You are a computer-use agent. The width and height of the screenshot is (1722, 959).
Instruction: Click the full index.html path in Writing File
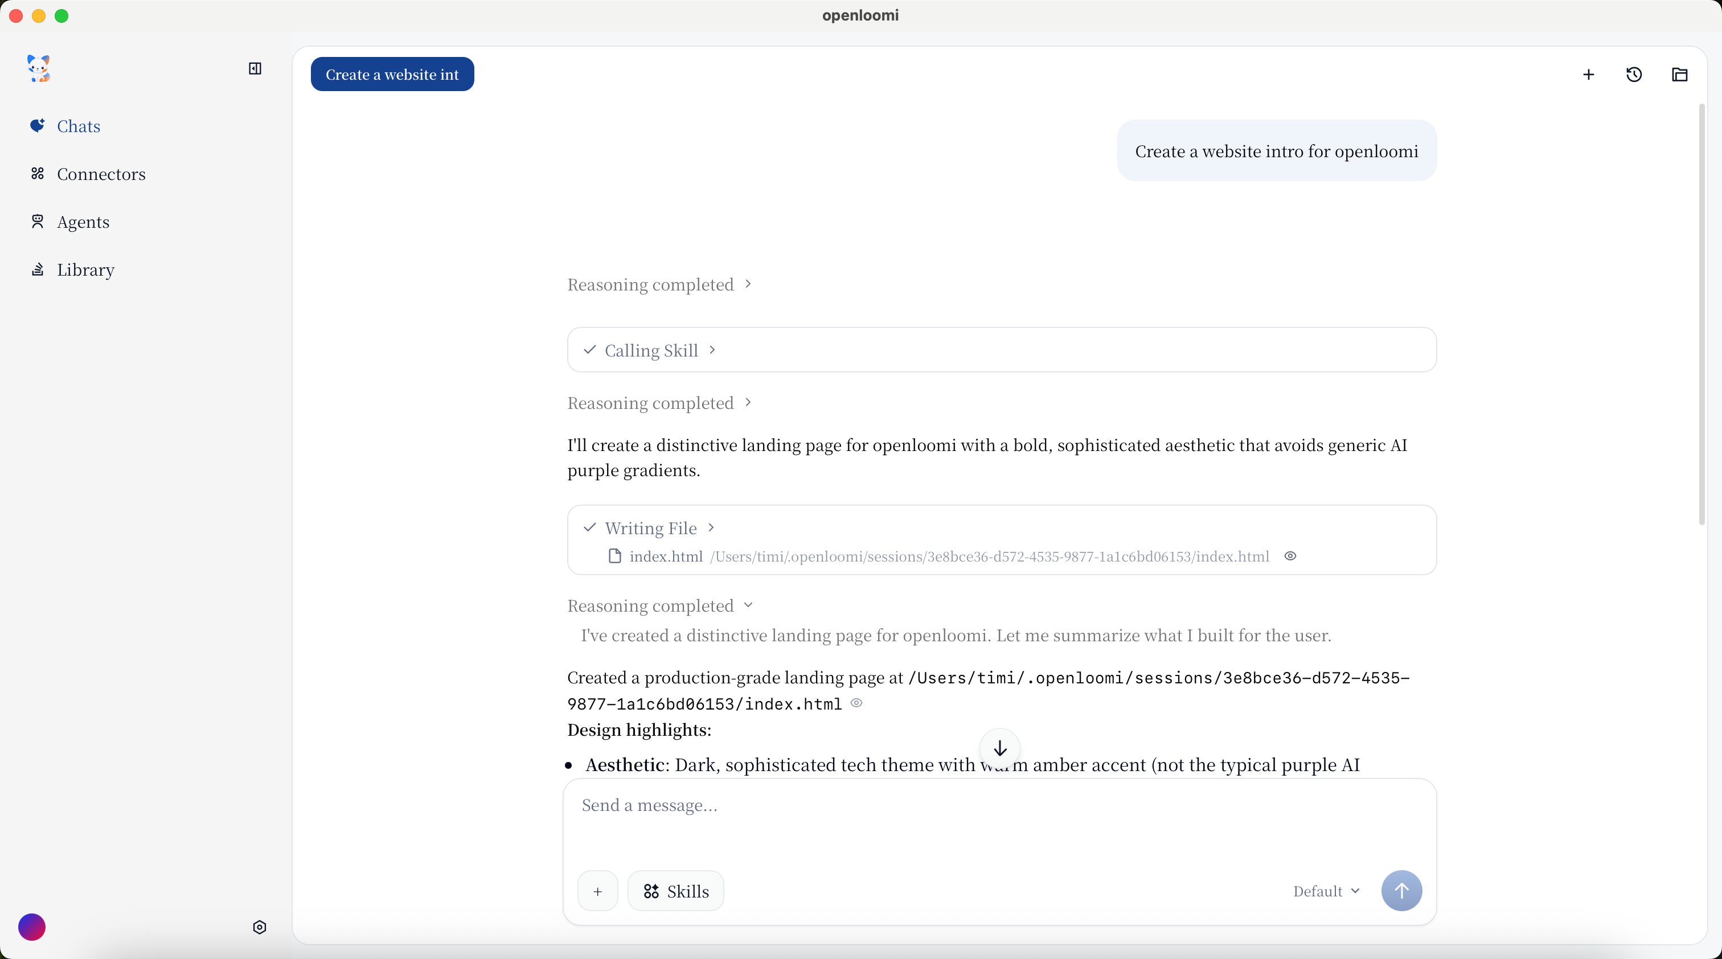click(989, 556)
